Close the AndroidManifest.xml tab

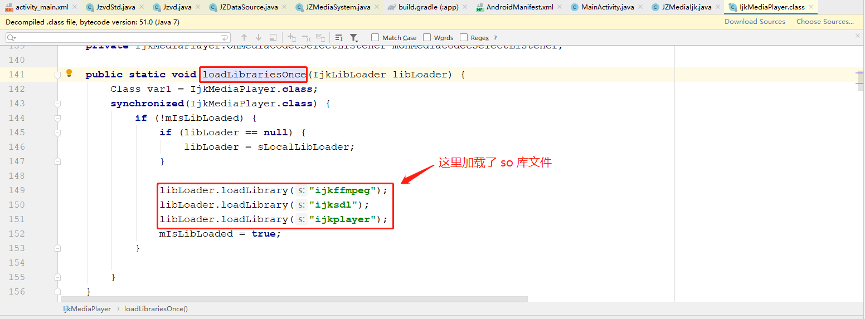pyautogui.click(x=560, y=7)
